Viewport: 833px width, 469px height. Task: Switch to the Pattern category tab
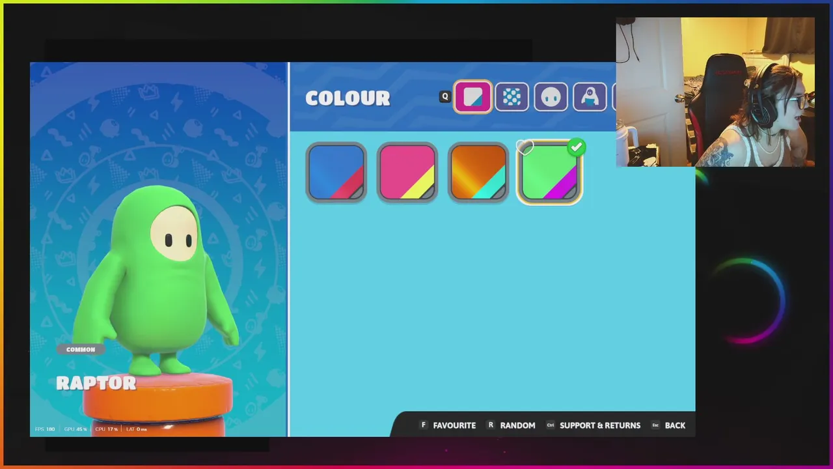pyautogui.click(x=512, y=98)
